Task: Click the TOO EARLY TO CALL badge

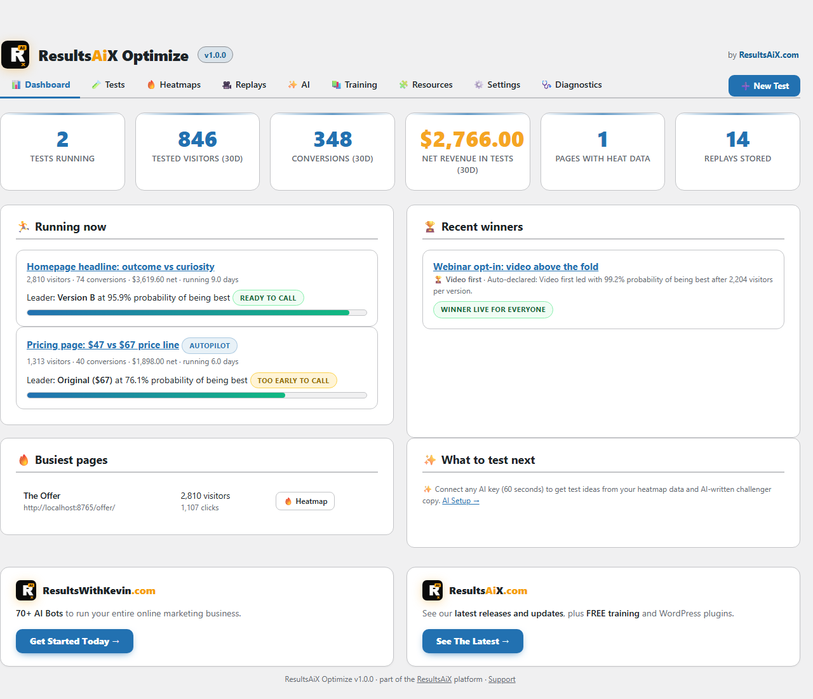Action: pyautogui.click(x=293, y=381)
